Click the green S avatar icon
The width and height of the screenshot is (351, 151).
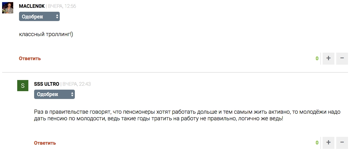[x=23, y=86]
